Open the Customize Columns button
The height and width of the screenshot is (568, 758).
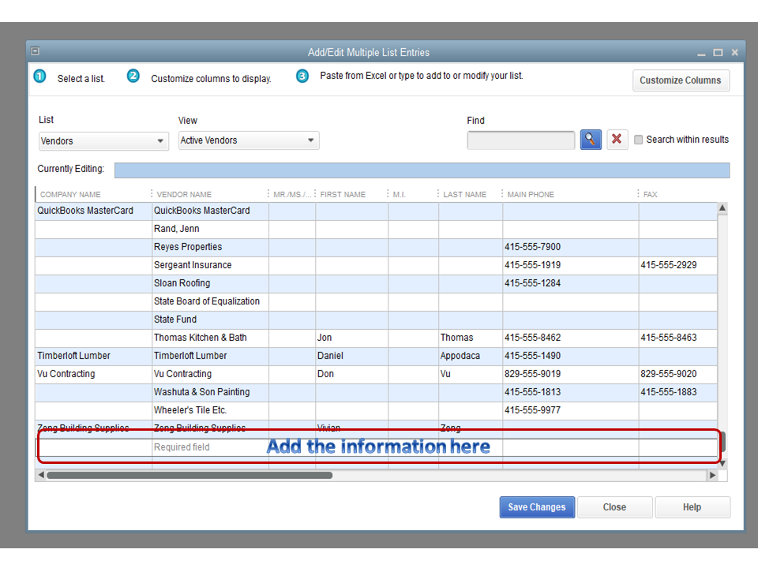pos(680,80)
